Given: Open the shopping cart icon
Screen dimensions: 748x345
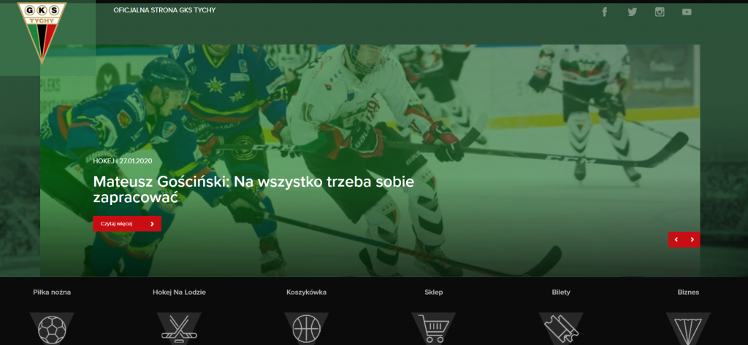Looking at the screenshot, I should point(434,329).
